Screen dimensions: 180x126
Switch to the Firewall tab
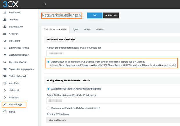100,29
